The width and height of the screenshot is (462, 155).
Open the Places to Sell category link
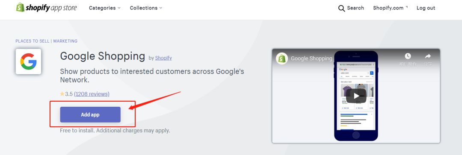coord(33,41)
